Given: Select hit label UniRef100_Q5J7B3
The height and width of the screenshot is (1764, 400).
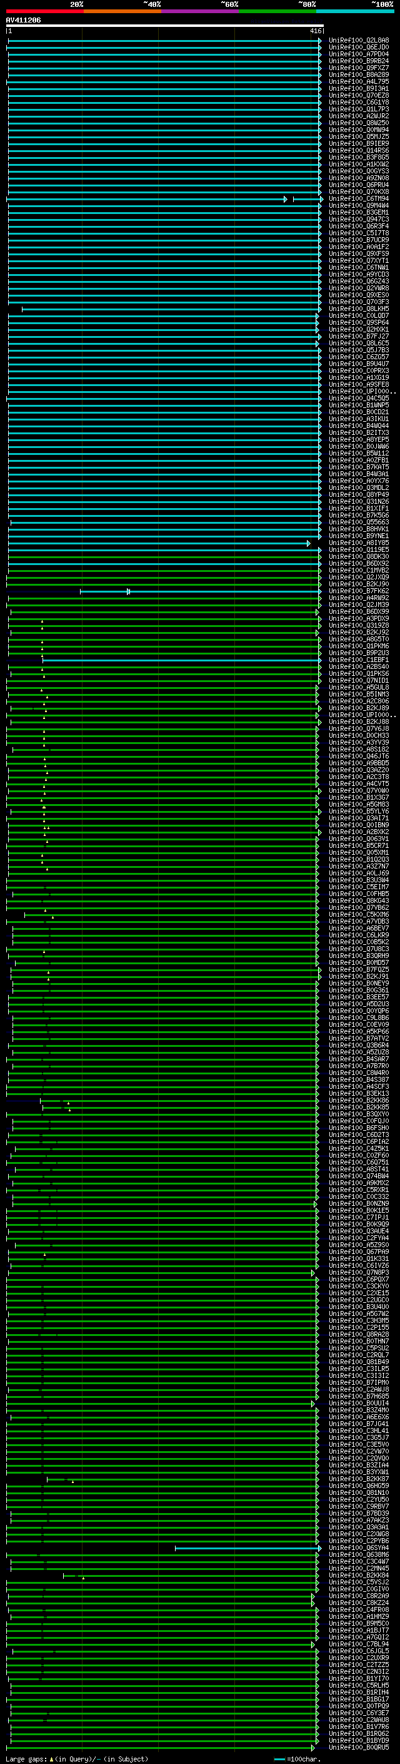Looking at the screenshot, I should pyautogui.click(x=358, y=350).
